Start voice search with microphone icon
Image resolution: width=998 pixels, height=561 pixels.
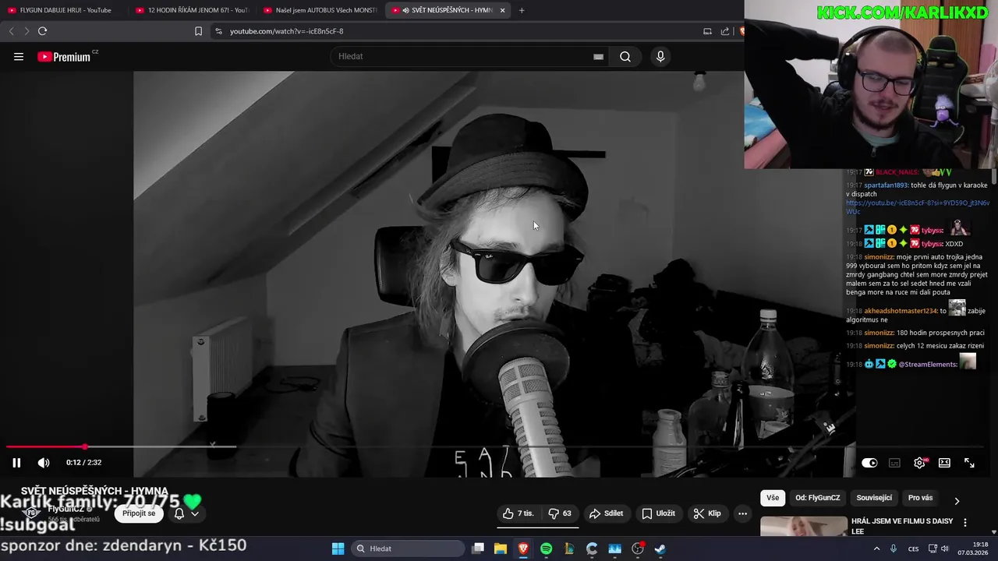660,56
